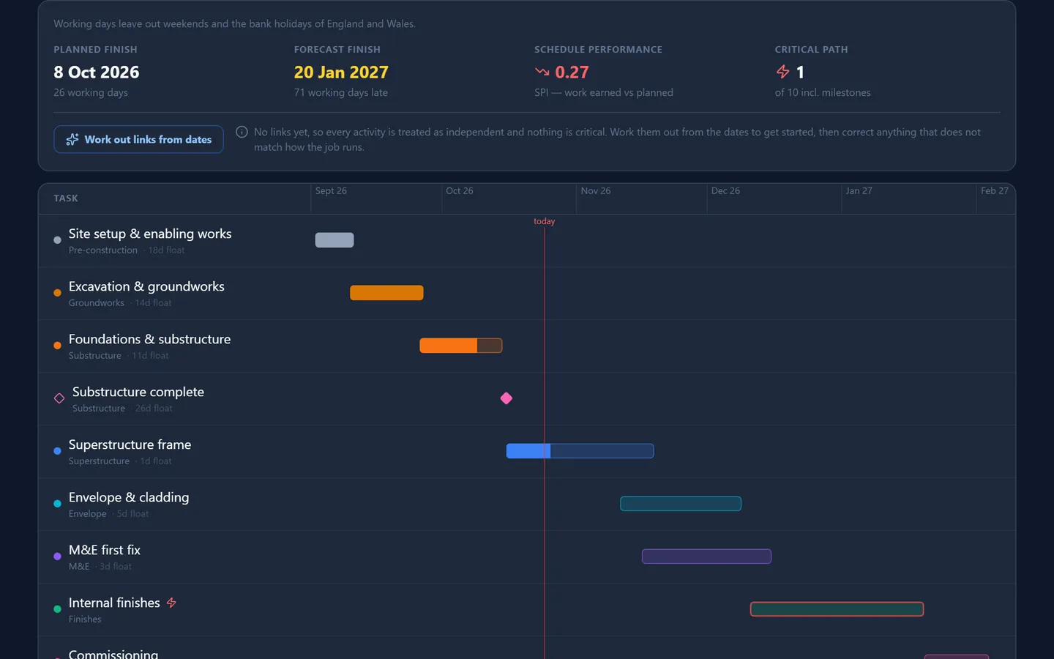Screen dimensions: 1054x659
Task: Open the Superstructure frame task row
Action: [527, 452]
